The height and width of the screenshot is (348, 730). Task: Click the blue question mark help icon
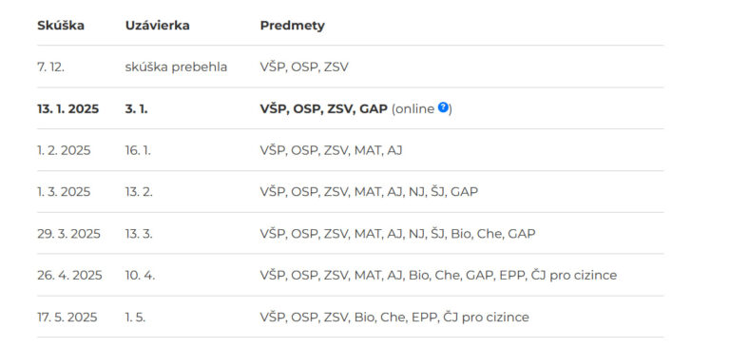click(443, 107)
